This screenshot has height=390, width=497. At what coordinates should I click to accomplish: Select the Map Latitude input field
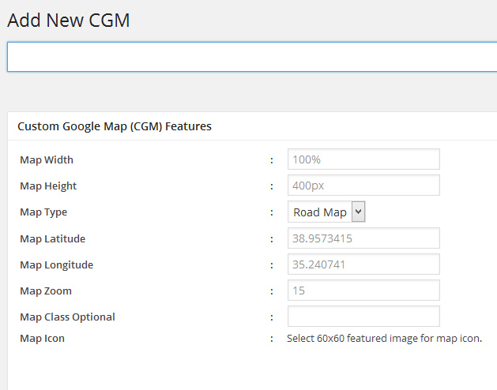tap(363, 238)
